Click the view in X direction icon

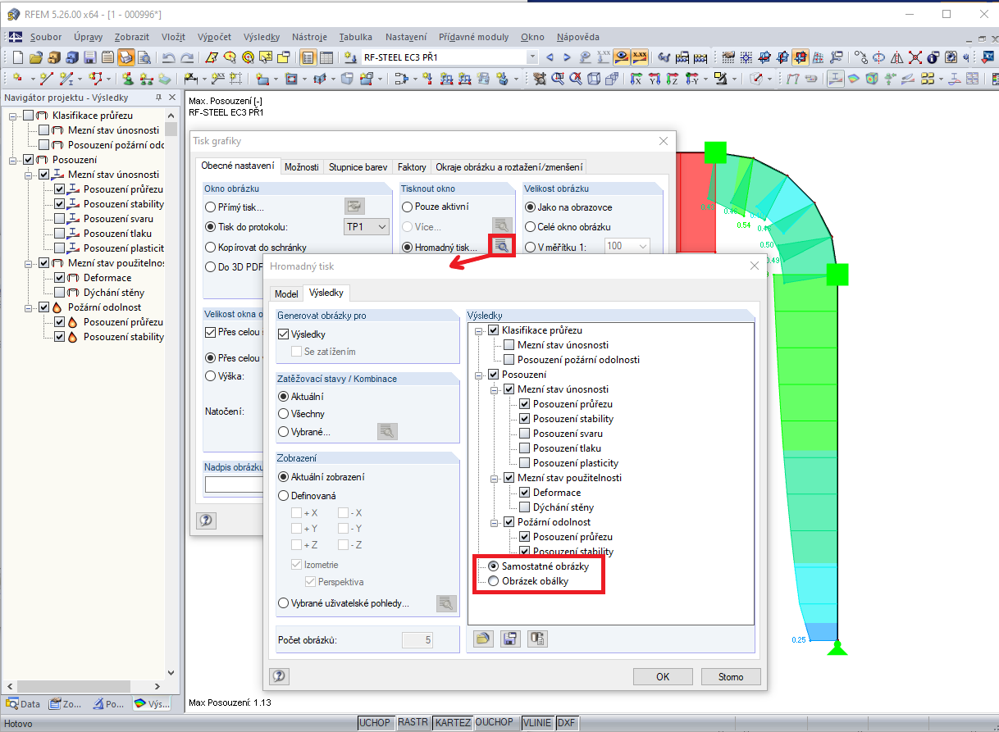(636, 79)
